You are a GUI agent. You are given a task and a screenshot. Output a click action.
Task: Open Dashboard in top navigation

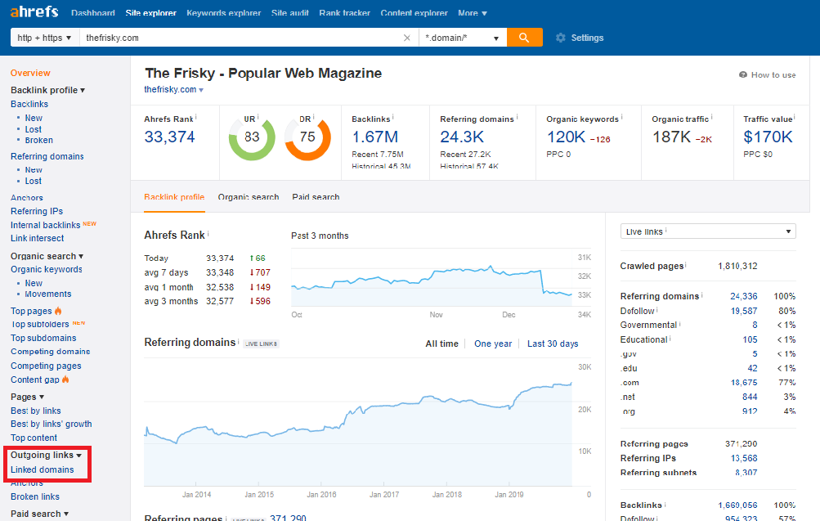click(93, 13)
